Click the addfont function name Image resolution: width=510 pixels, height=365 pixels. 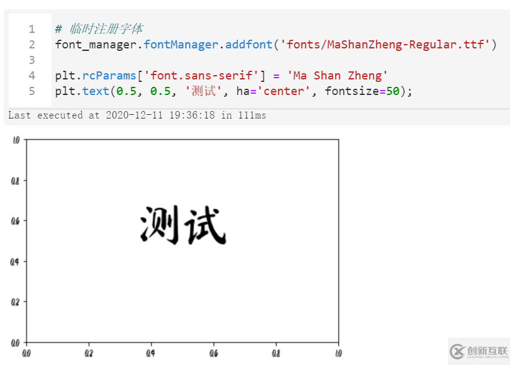tap(249, 44)
